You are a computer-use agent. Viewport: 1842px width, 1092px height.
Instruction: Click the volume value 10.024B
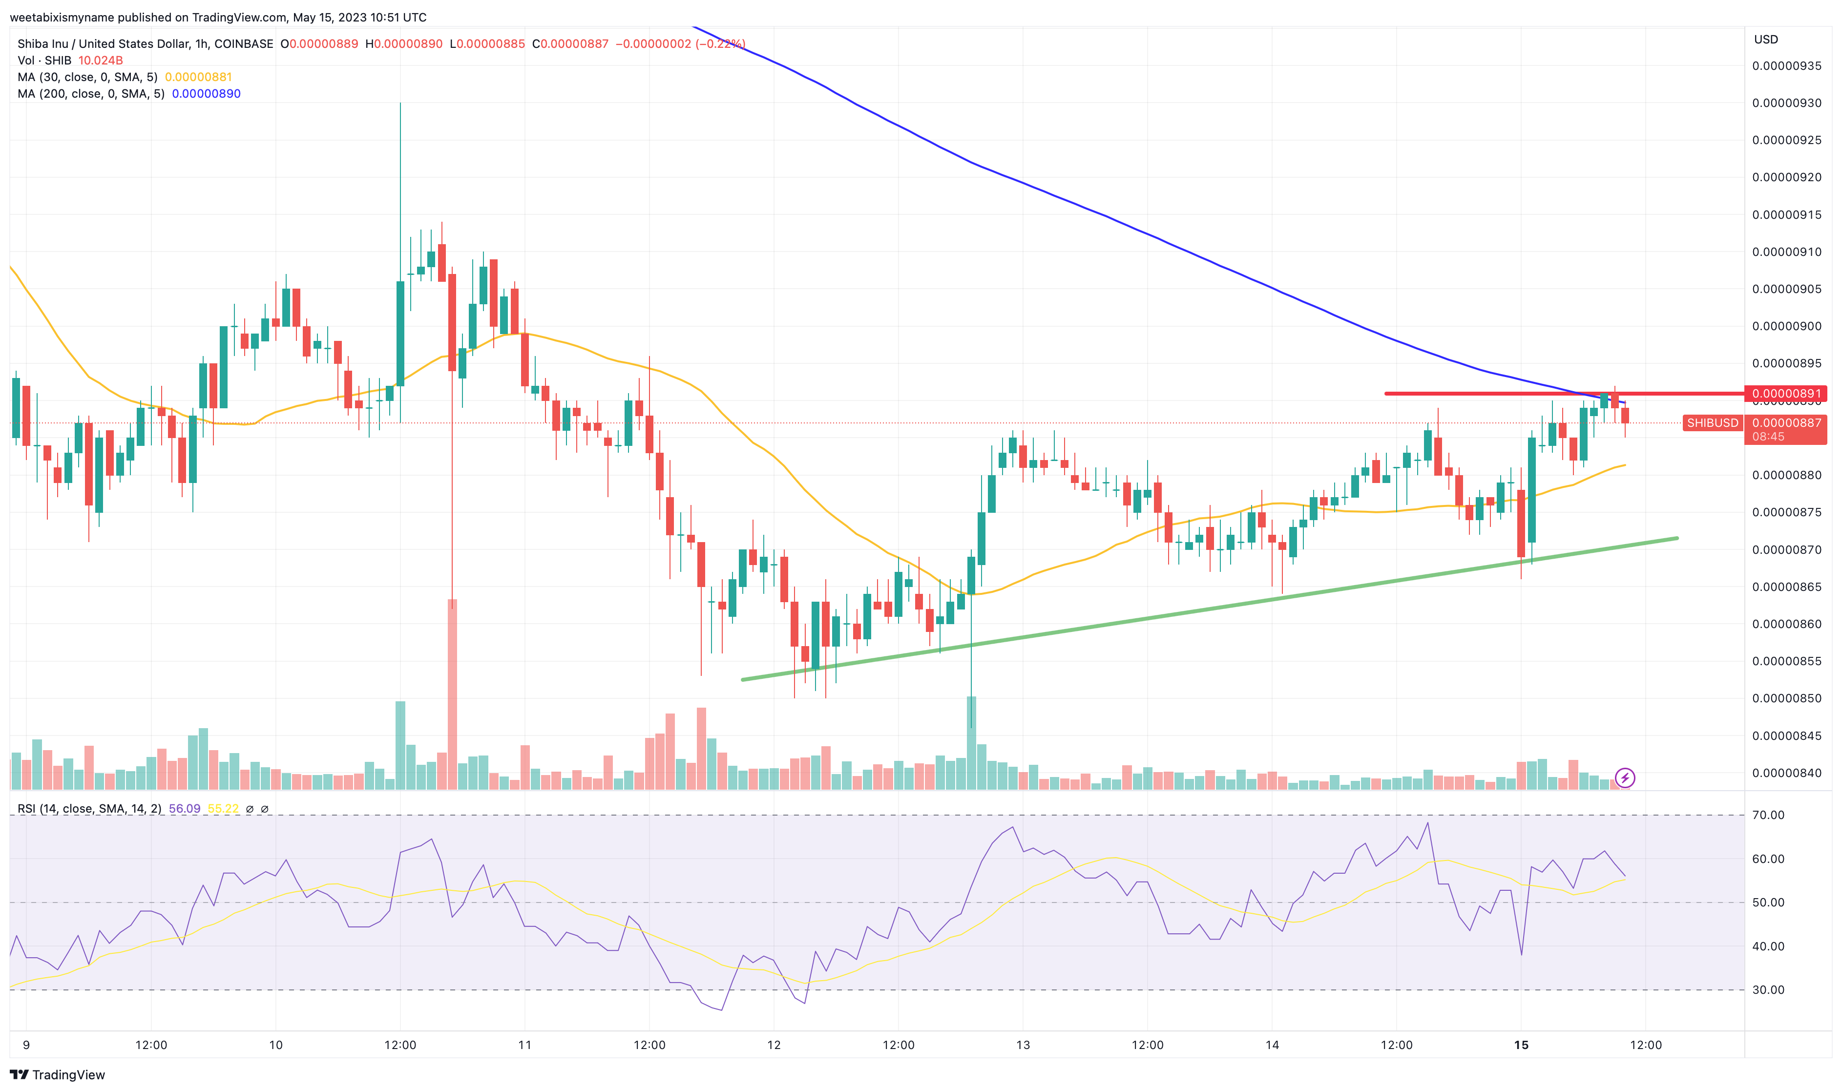click(101, 61)
